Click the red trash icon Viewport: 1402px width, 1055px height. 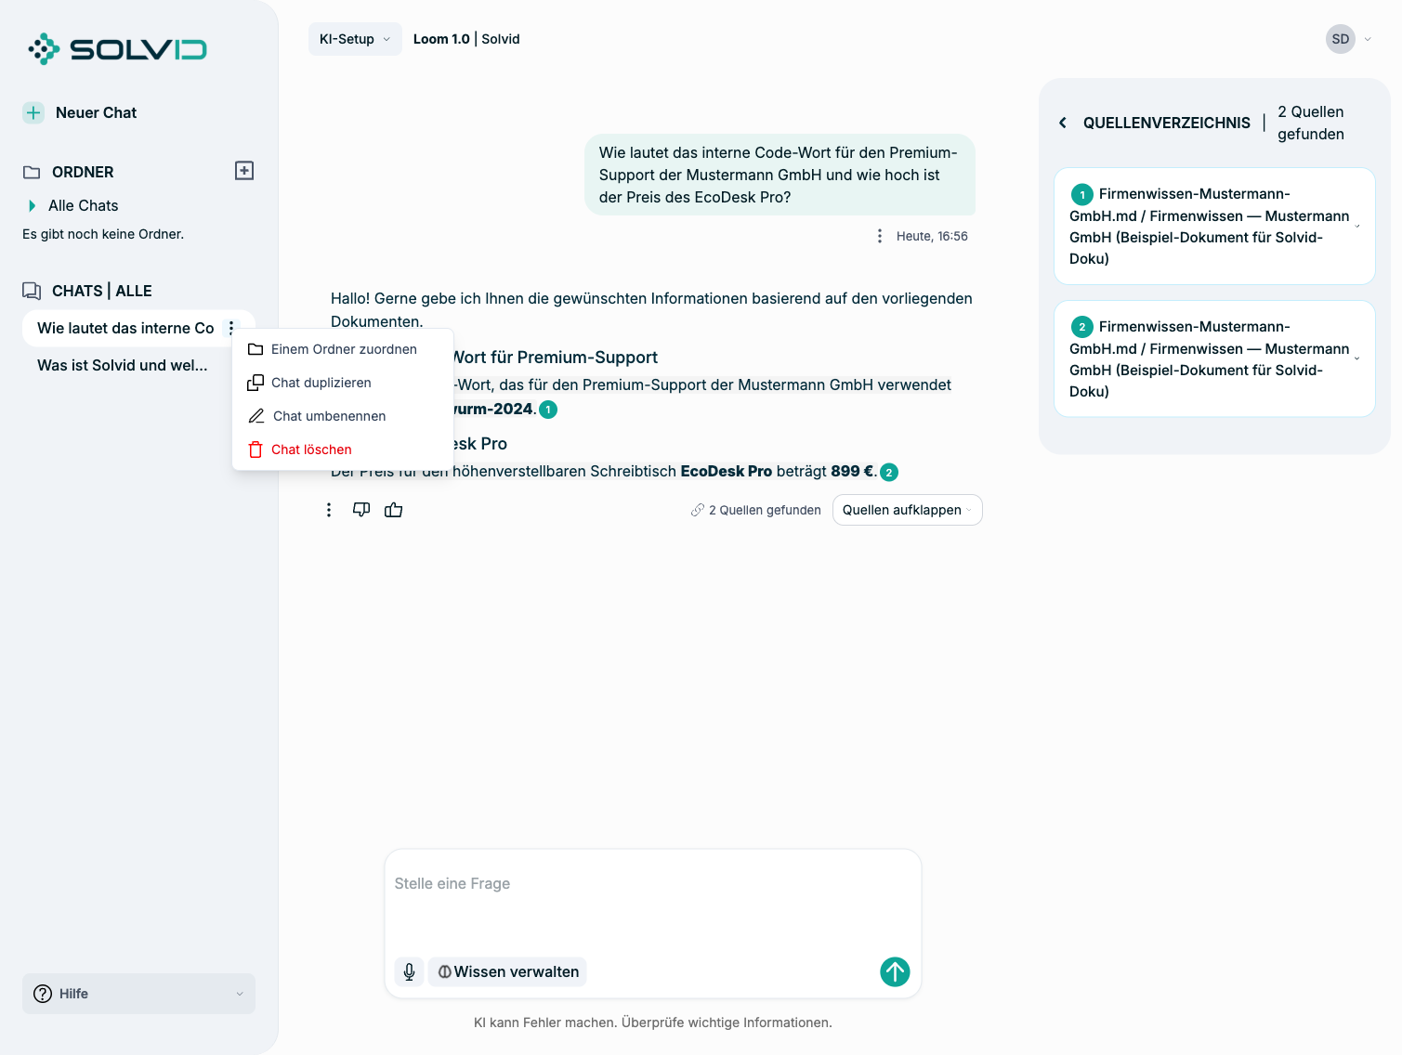pos(256,449)
